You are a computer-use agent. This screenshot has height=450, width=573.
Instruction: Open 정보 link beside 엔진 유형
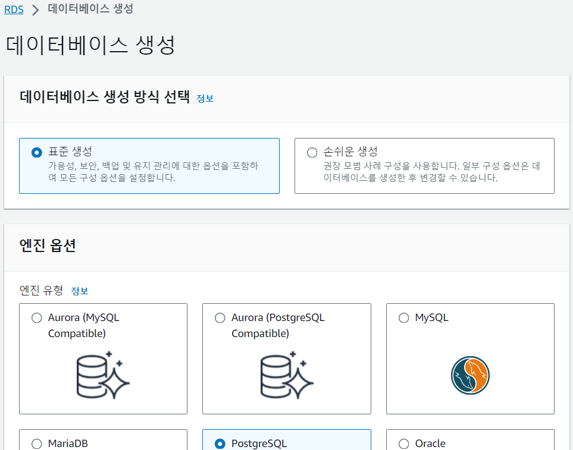[79, 291]
